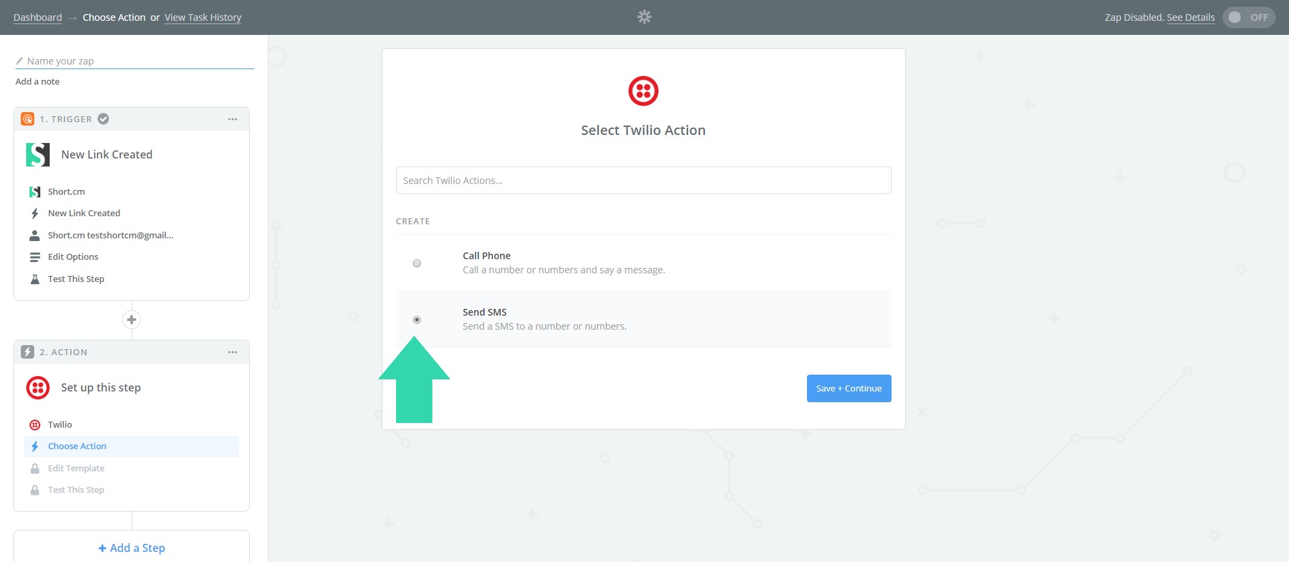The height and width of the screenshot is (562, 1289).
Task: Select the Call Phone radio button
Action: pyautogui.click(x=417, y=263)
